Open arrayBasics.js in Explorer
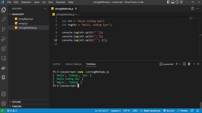 point(26,19)
